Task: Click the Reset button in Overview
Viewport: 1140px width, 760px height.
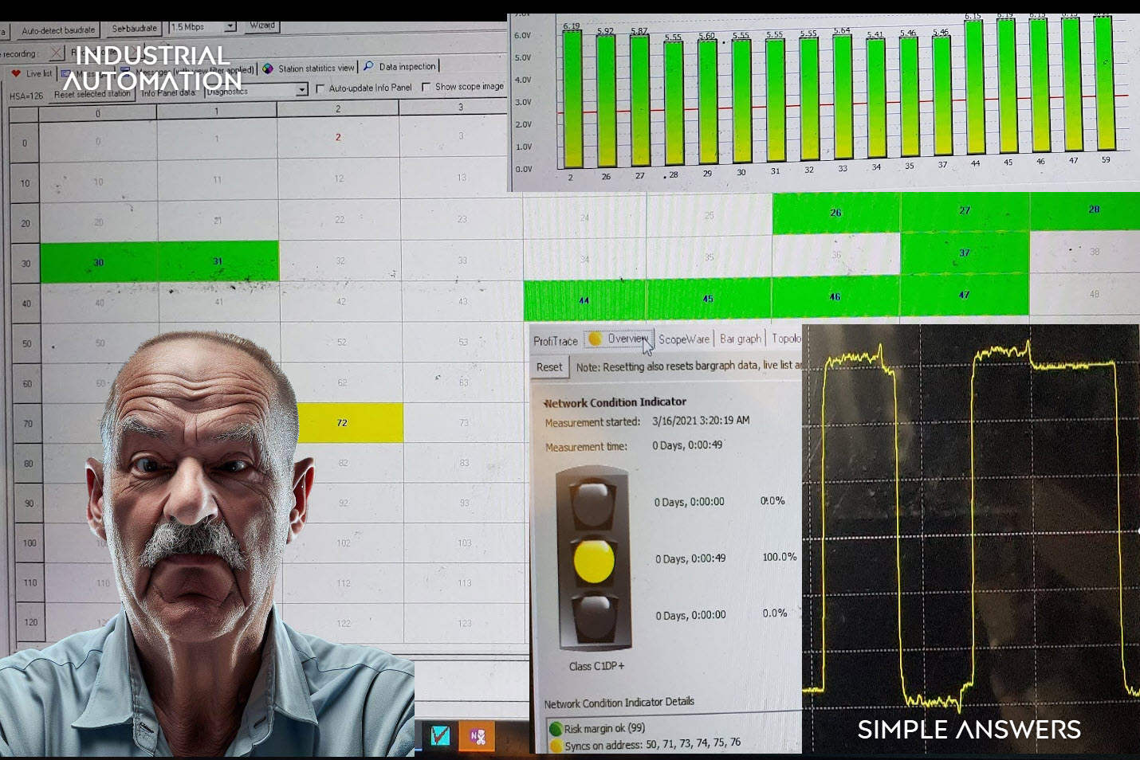Action: pyautogui.click(x=548, y=367)
